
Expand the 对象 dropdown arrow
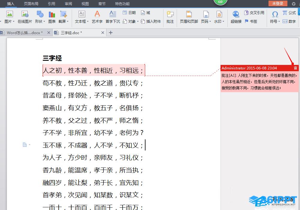tap(138, 21)
